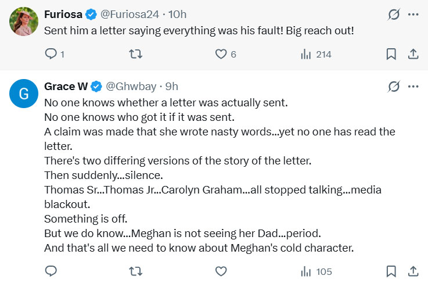
Task: Share Grace W's tweet
Action: coord(413,271)
